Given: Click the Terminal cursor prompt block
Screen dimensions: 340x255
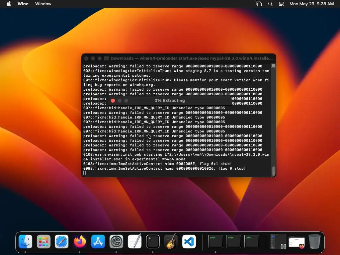Looking at the screenshot, I should [x=84, y=173].
